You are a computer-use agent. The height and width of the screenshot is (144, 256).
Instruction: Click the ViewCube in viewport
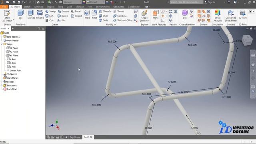click(248, 40)
